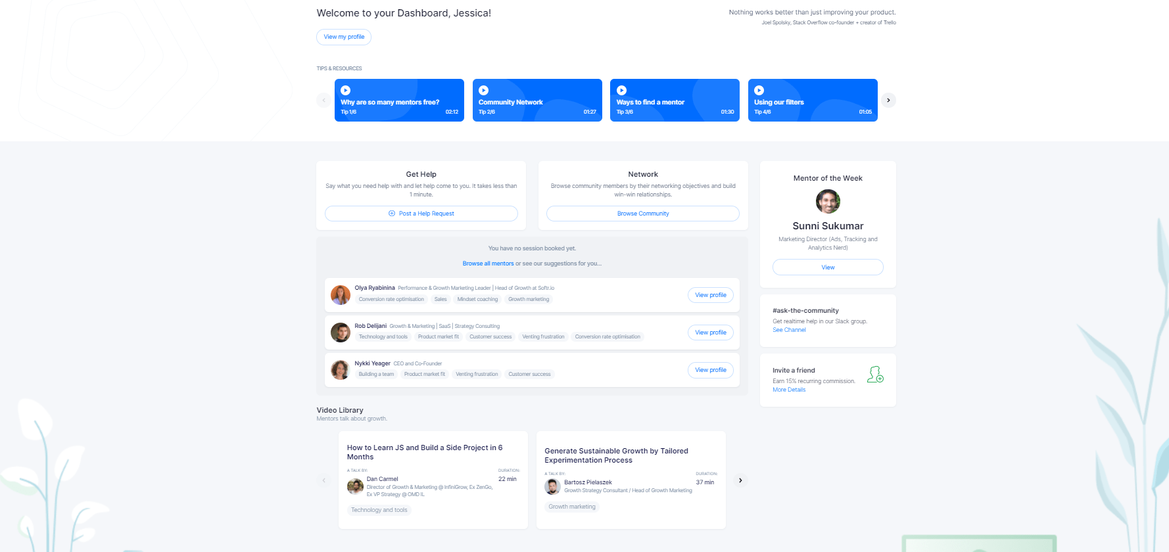Viewport: 1169px width, 552px height.
Task: Click Rob's 'Technology and tools' tag
Action: click(x=383, y=336)
